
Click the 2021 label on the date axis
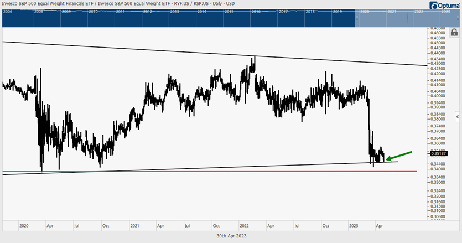(x=134, y=226)
